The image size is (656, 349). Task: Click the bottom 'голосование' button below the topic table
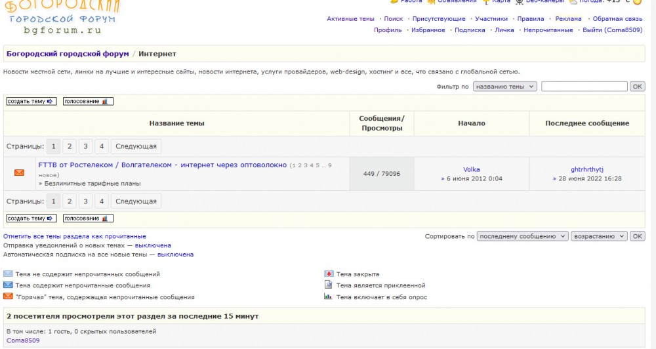click(x=88, y=218)
